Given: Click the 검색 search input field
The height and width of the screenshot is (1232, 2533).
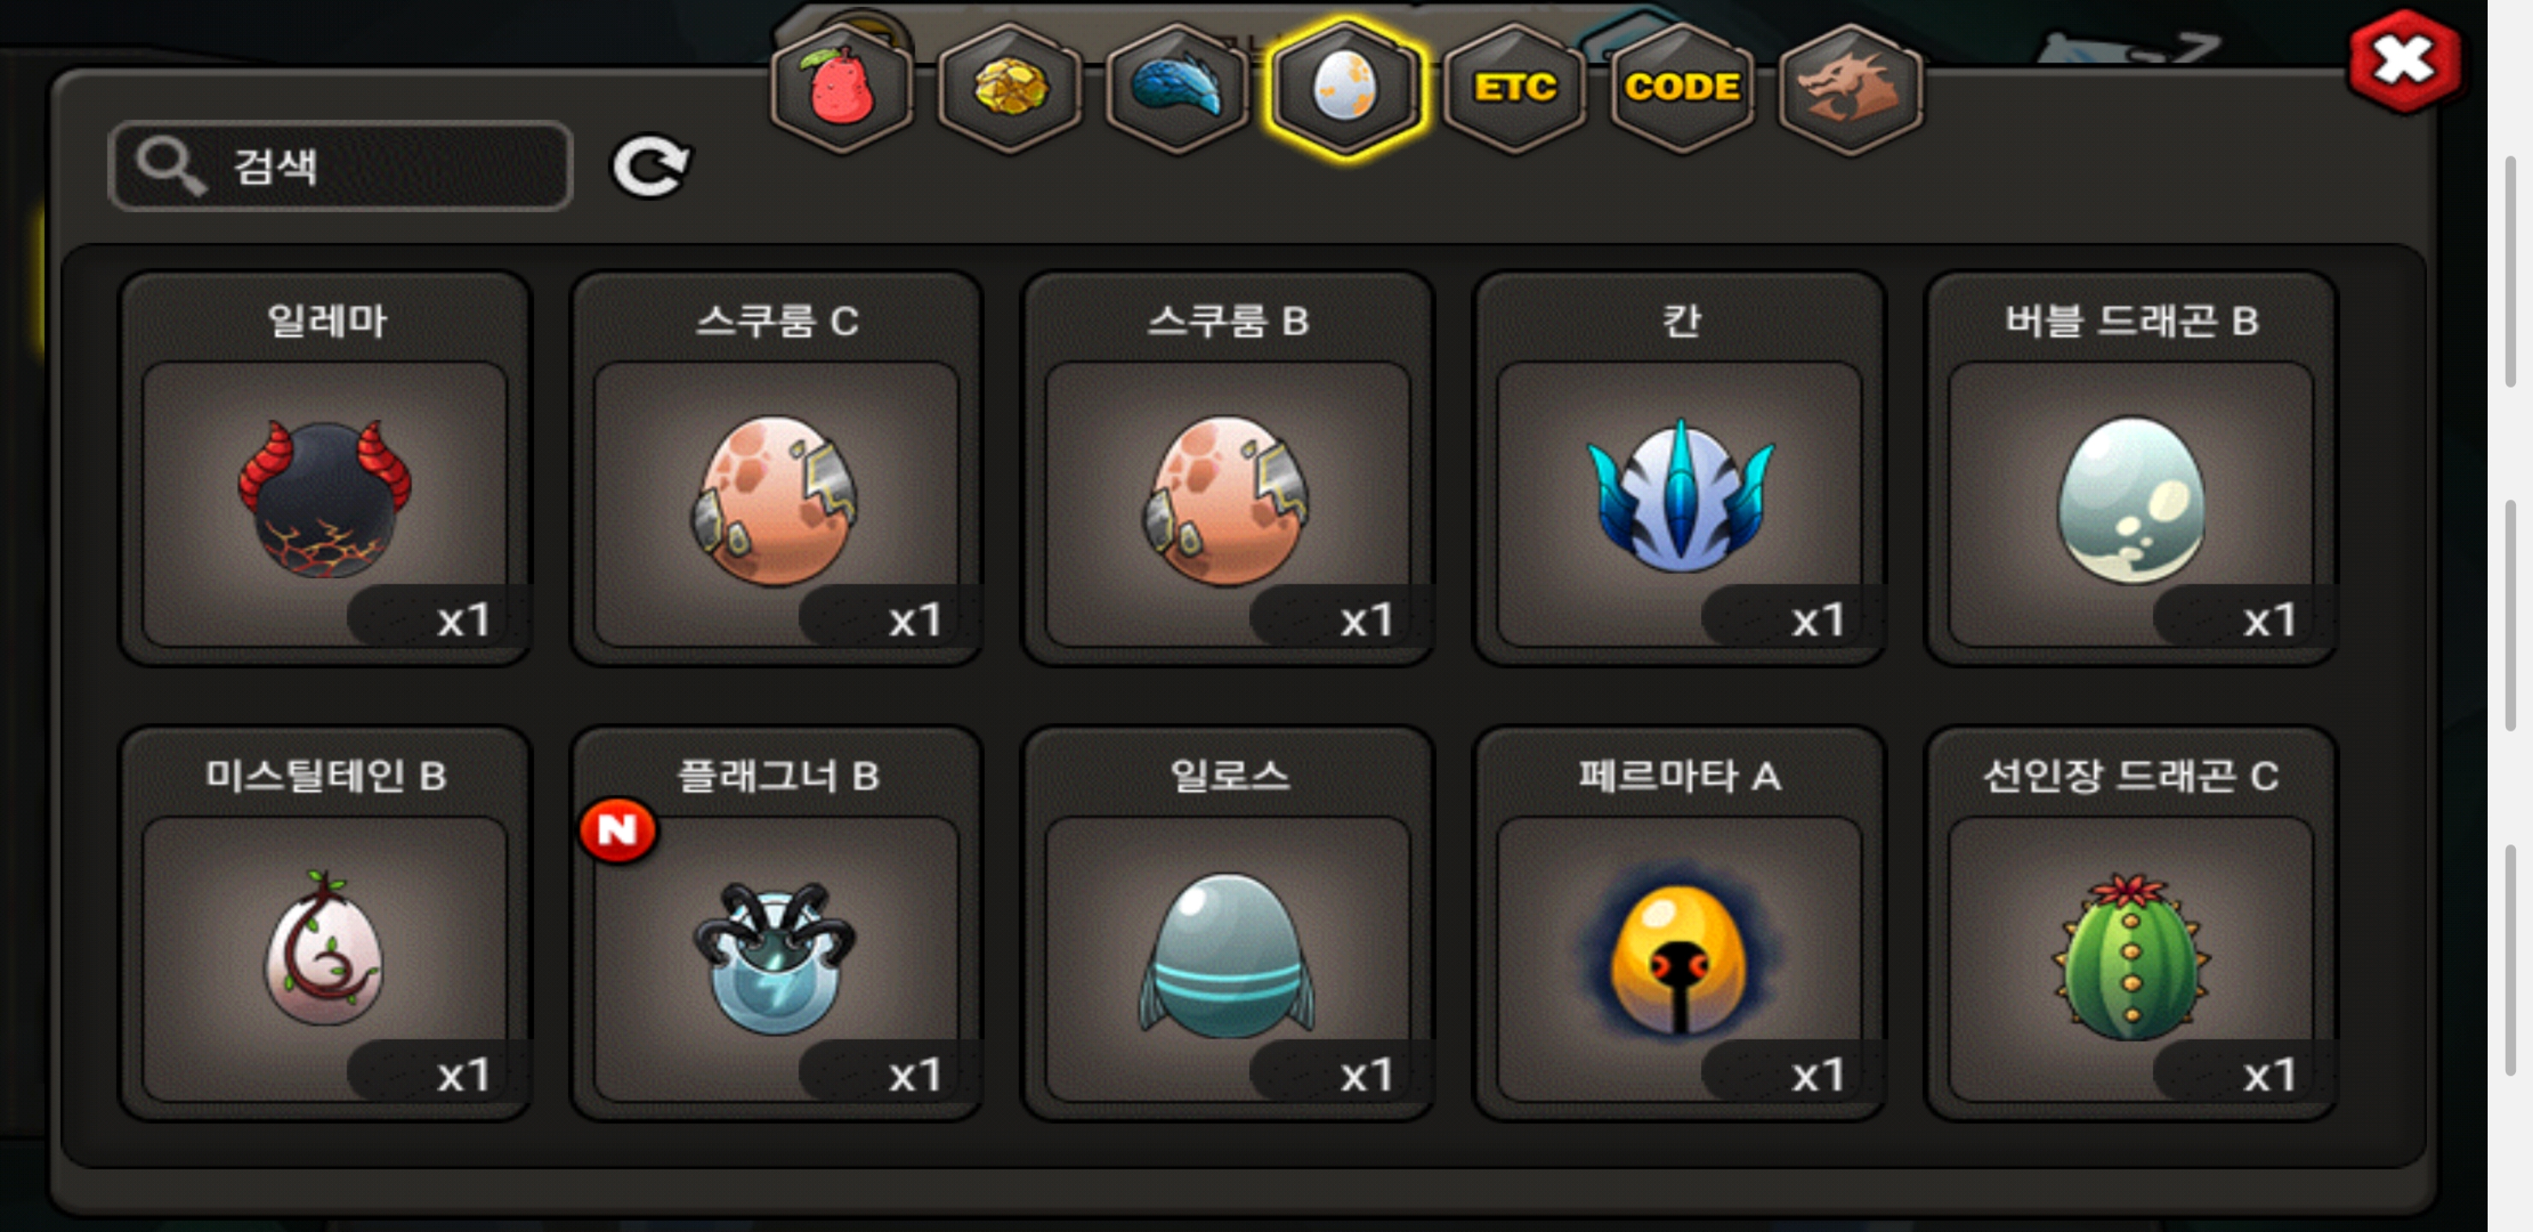Looking at the screenshot, I should click(x=341, y=166).
